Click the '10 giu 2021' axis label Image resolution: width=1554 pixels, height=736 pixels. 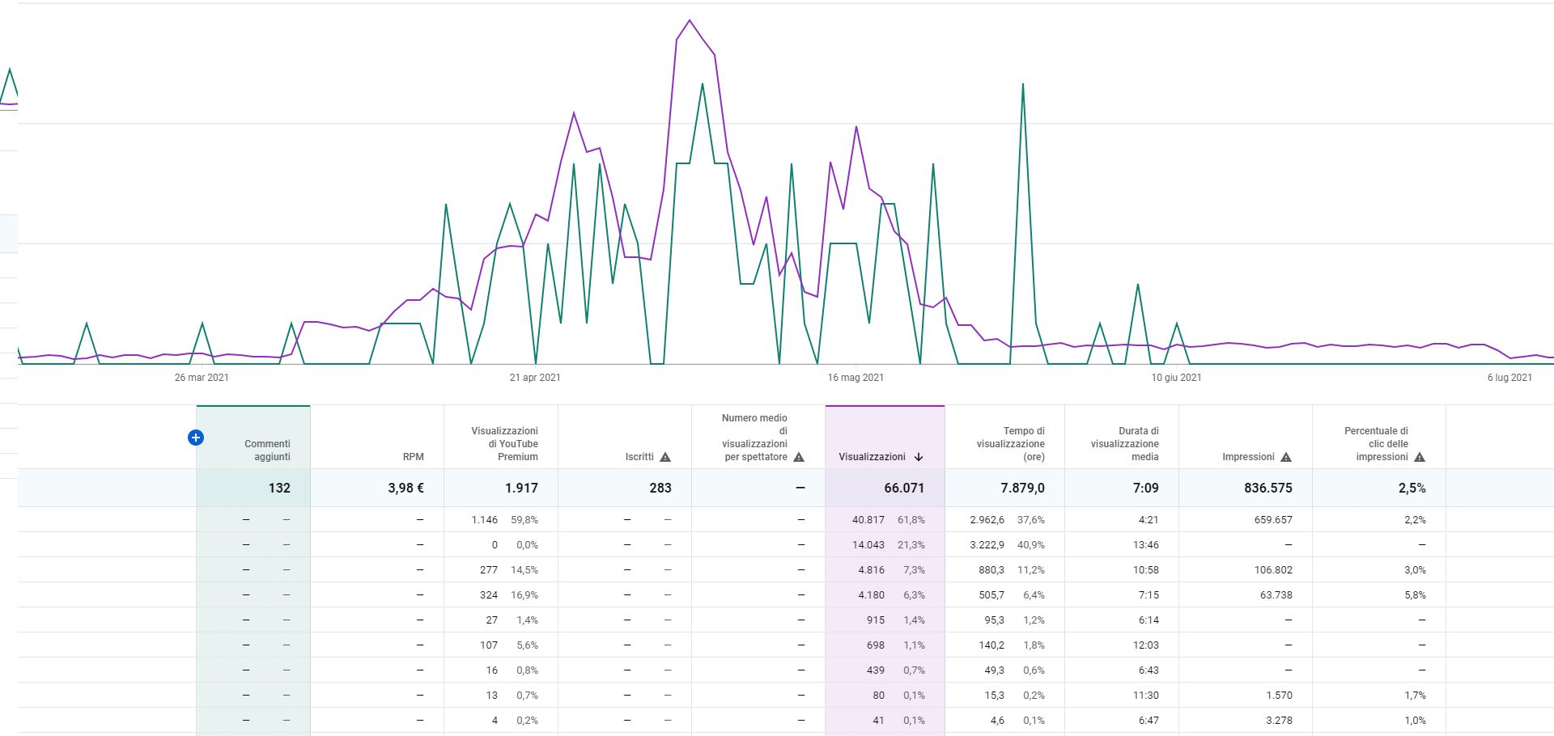(x=1176, y=378)
